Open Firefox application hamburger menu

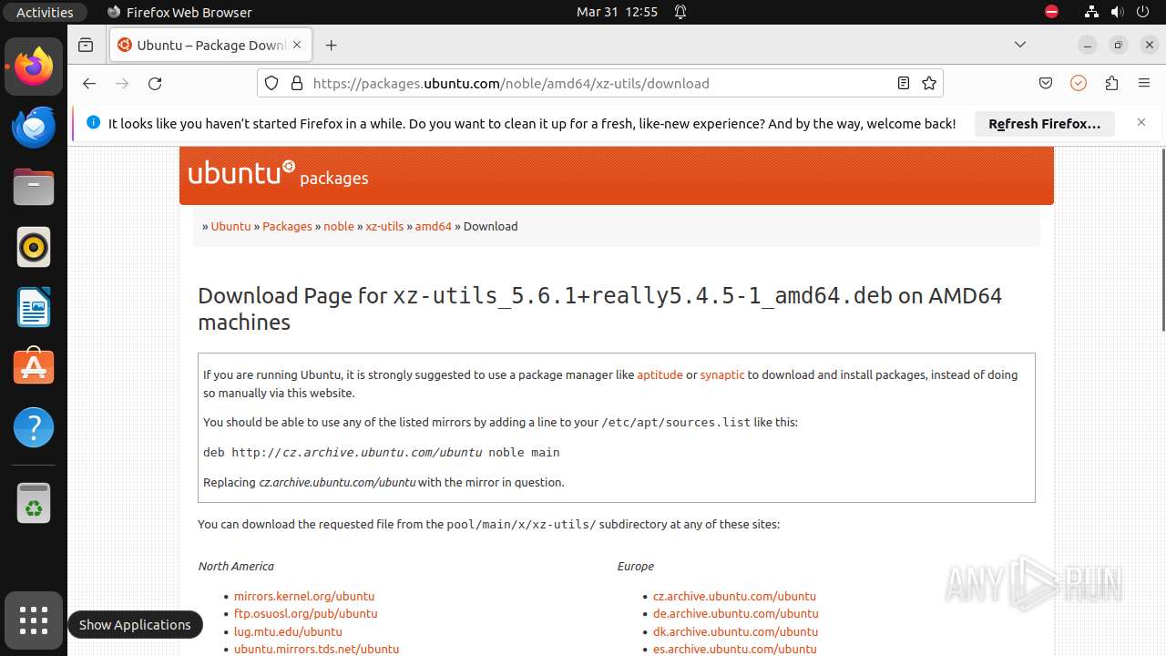click(x=1144, y=83)
